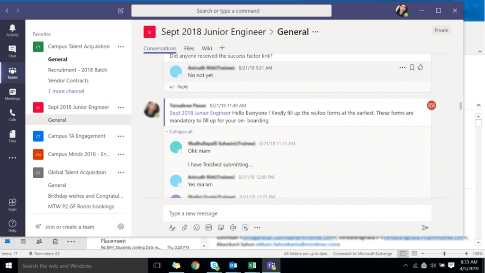Open options for Campus Talent Acquisition team

pyautogui.click(x=121, y=46)
